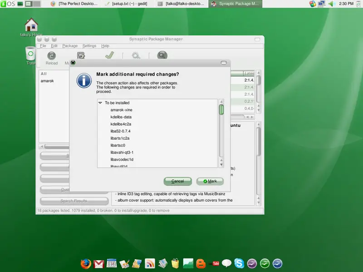
Task: Open the maps icon in the dock
Action: click(137, 264)
